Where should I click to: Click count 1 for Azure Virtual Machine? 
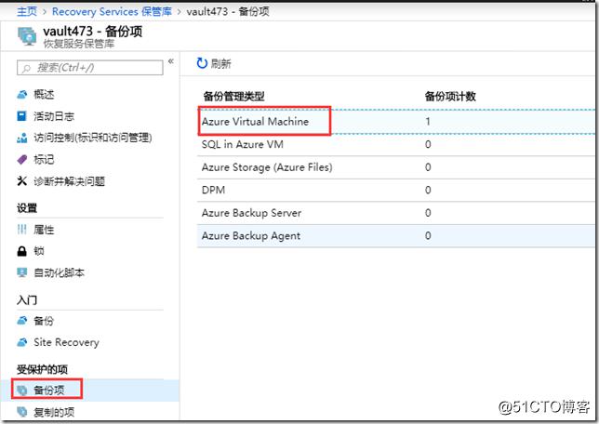[x=428, y=122]
